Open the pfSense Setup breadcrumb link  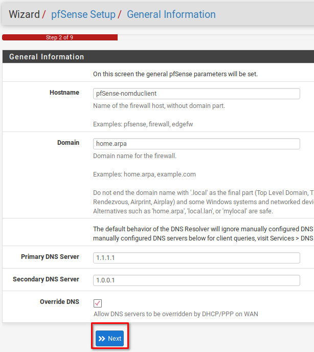(x=83, y=14)
